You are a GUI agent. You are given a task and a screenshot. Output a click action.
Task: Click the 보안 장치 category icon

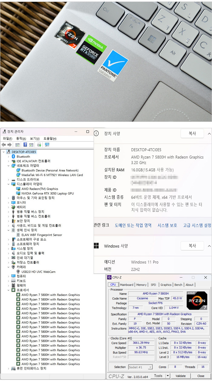click(13, 221)
